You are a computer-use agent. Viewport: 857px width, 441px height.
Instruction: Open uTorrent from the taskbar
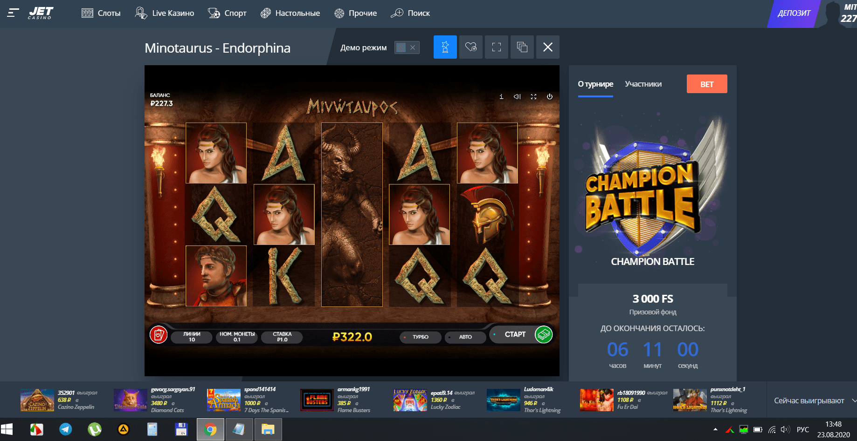coord(95,429)
